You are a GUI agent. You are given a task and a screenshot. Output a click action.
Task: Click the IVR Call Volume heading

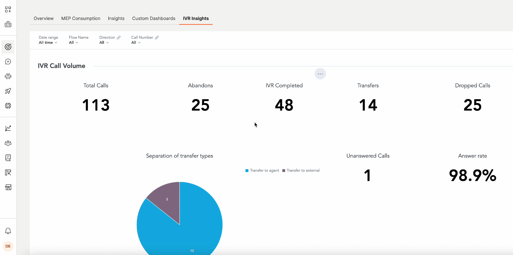pyautogui.click(x=61, y=66)
